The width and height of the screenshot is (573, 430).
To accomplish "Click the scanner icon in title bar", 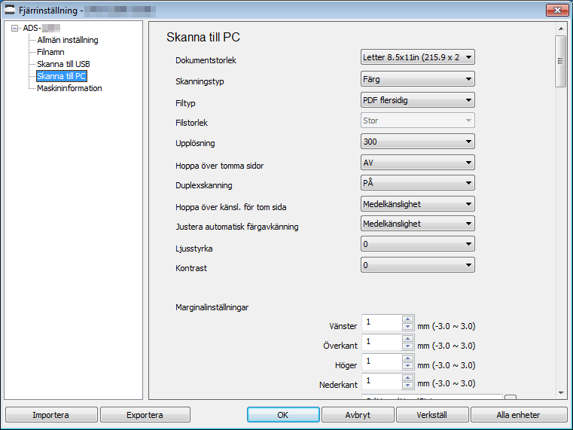I will pyautogui.click(x=10, y=10).
